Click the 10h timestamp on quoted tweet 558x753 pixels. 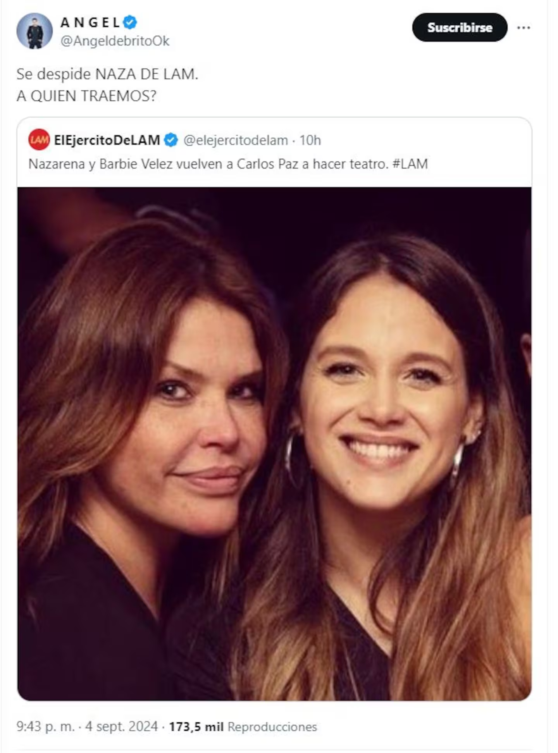[310, 140]
